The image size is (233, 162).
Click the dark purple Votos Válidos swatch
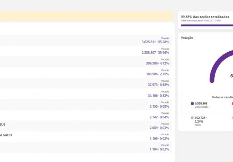pos(192,104)
